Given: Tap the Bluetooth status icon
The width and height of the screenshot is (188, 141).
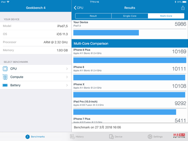Looking at the screenshot, I should tap(175, 2).
